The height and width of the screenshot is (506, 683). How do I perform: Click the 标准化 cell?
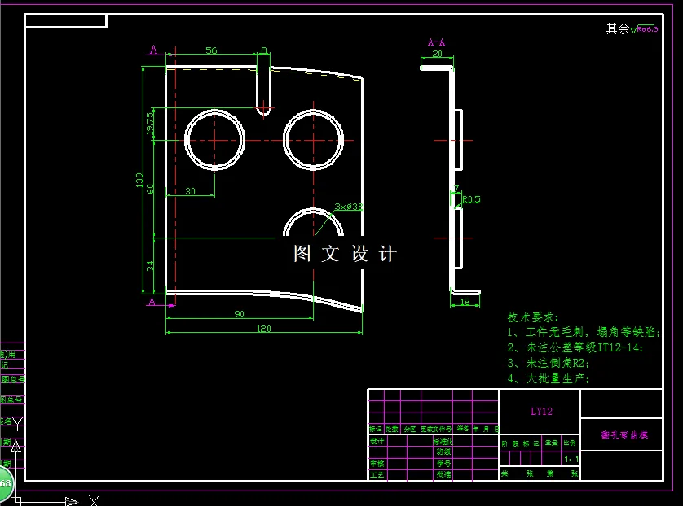[443, 441]
